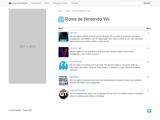Screen dimensions: 160x120
Task: Click the rating 8 for RomsMania
Action: 148,62
